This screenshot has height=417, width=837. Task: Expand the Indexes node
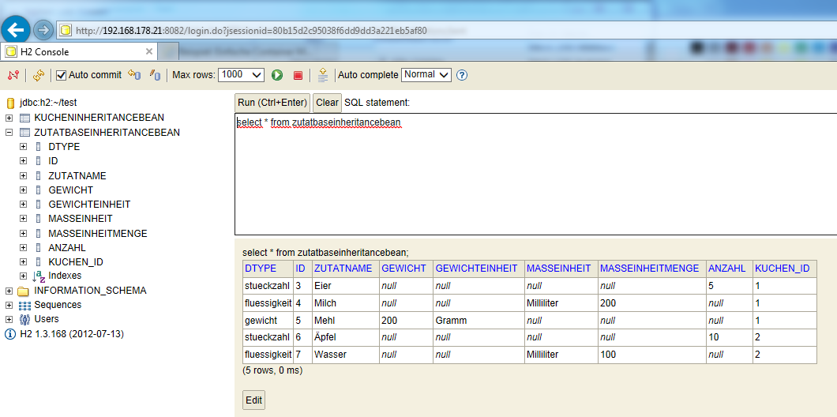[24, 276]
